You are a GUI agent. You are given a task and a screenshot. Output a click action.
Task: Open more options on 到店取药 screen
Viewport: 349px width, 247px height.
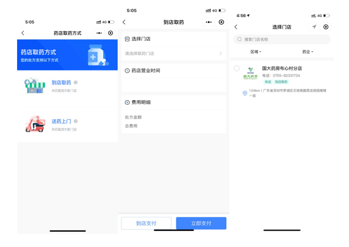pos(209,22)
